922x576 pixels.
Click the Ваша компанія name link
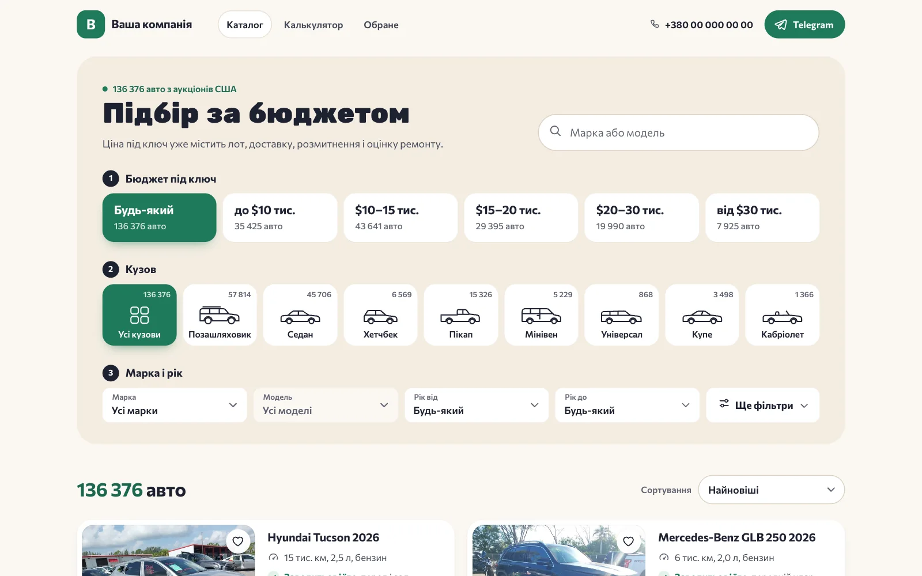(x=152, y=24)
